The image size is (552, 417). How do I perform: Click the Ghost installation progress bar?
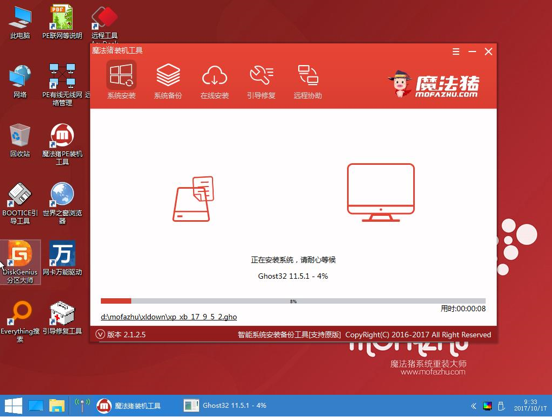293,300
